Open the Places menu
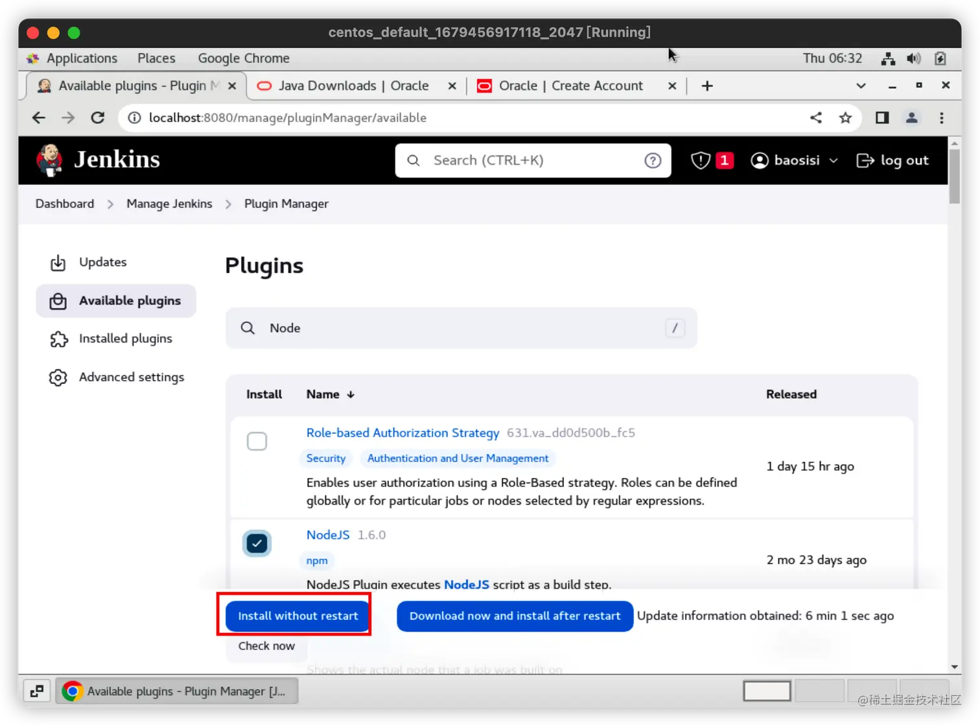Viewport: 980px width, 725px height. (x=156, y=58)
